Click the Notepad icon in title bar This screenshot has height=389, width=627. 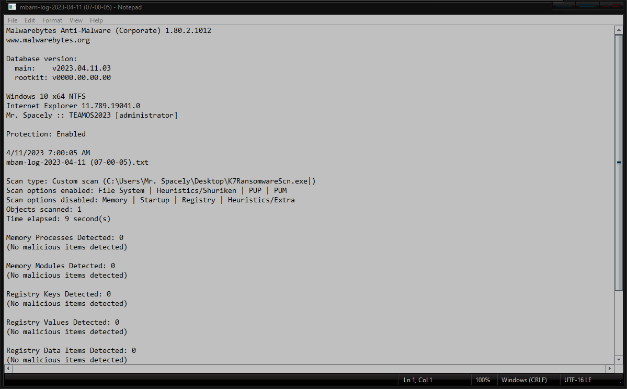click(12, 7)
